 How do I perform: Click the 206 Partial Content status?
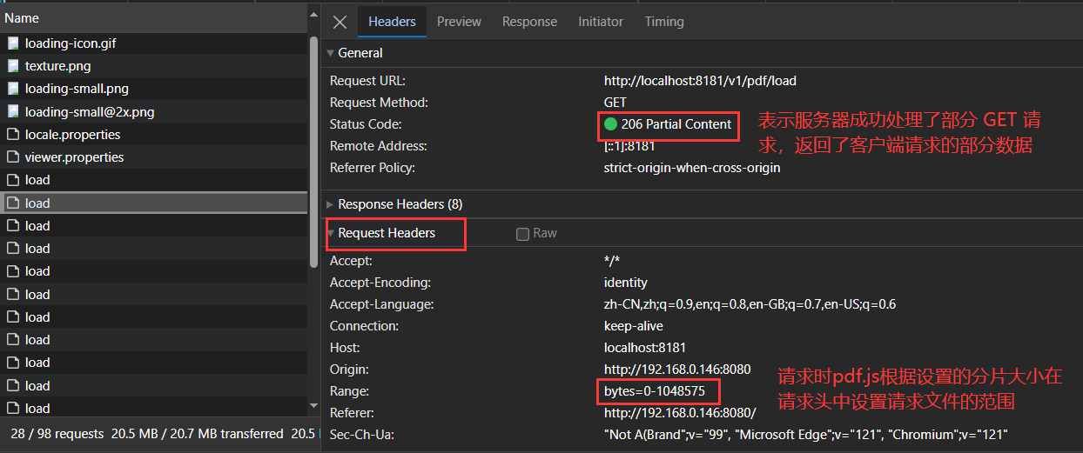coord(676,124)
